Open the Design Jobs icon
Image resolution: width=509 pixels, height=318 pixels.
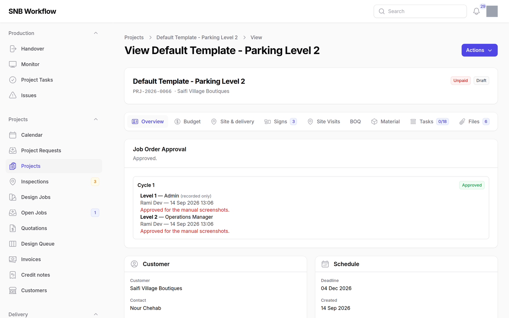13,197
